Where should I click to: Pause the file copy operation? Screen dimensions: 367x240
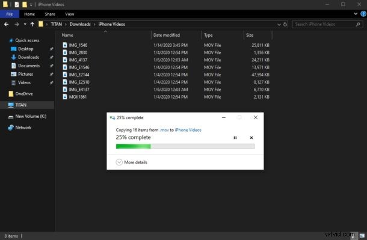click(x=235, y=138)
